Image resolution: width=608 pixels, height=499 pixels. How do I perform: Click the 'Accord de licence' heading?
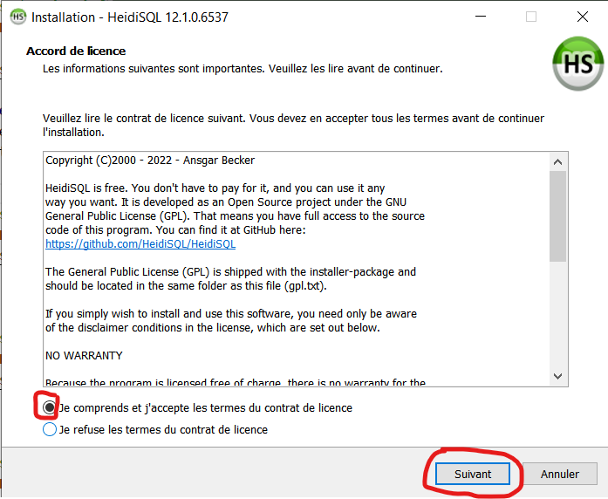[76, 51]
